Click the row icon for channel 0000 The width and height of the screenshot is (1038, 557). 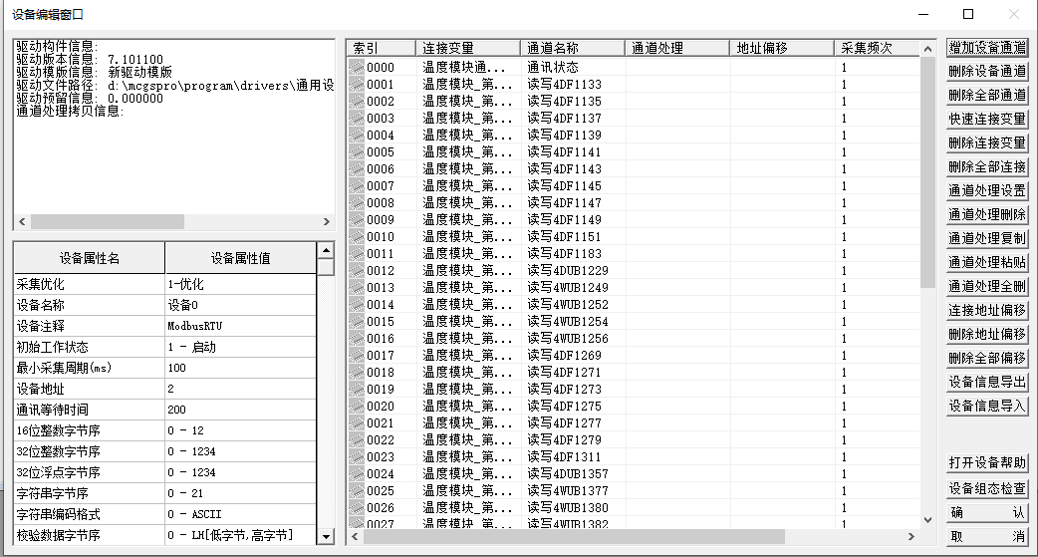[x=357, y=68]
